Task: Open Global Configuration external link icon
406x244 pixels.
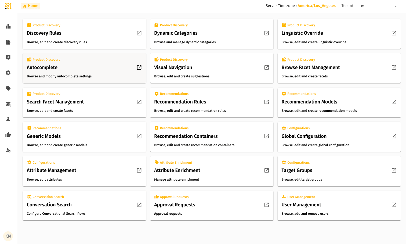Action: pyautogui.click(x=394, y=136)
